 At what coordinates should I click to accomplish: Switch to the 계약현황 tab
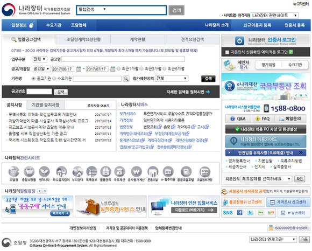click(138, 39)
